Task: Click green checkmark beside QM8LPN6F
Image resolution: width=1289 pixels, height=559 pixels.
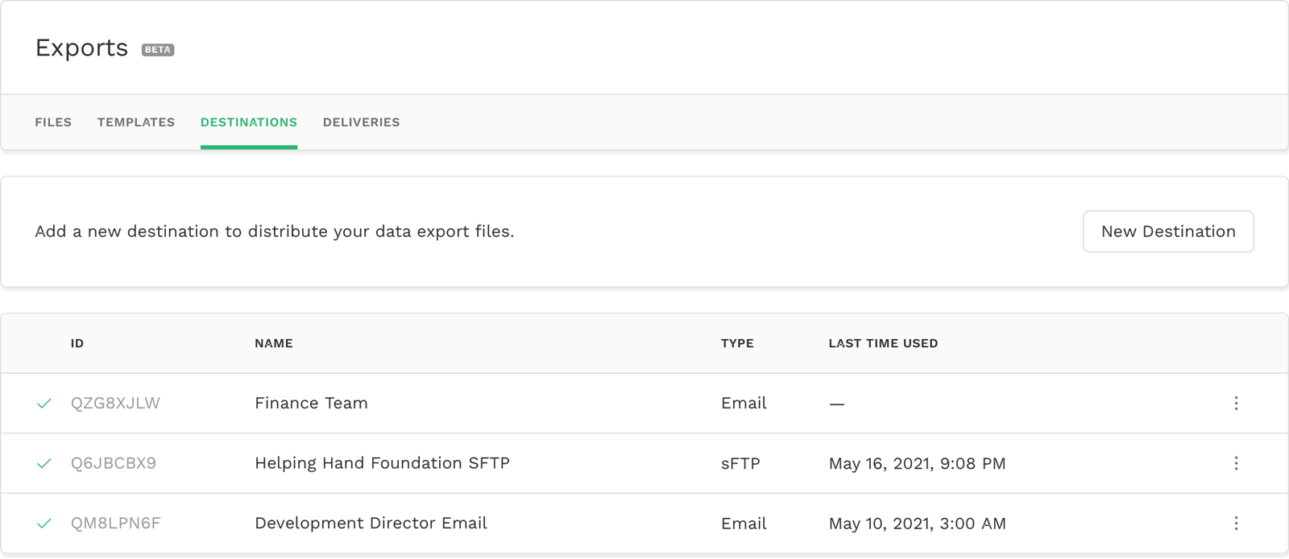Action: point(44,524)
